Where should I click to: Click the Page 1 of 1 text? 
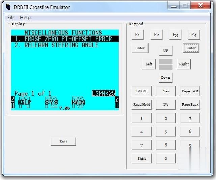tap(33, 94)
